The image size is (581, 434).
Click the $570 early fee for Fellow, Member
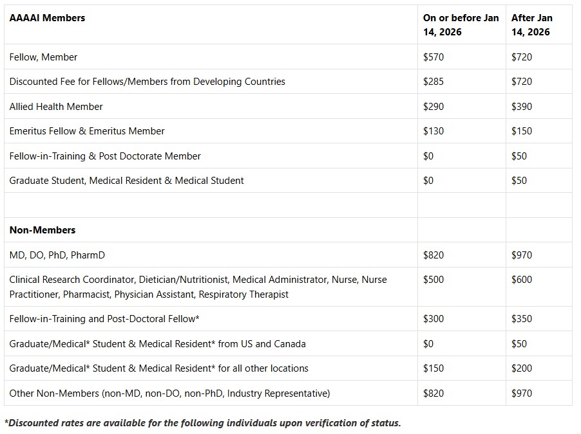coord(433,57)
